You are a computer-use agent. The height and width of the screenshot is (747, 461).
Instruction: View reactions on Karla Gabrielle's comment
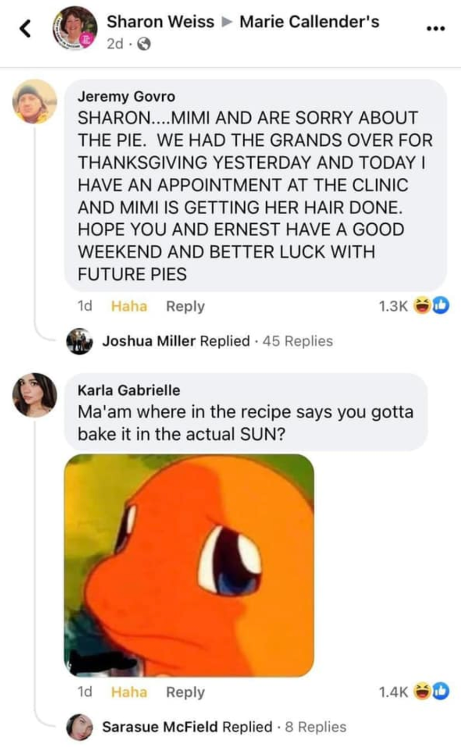coord(414,692)
